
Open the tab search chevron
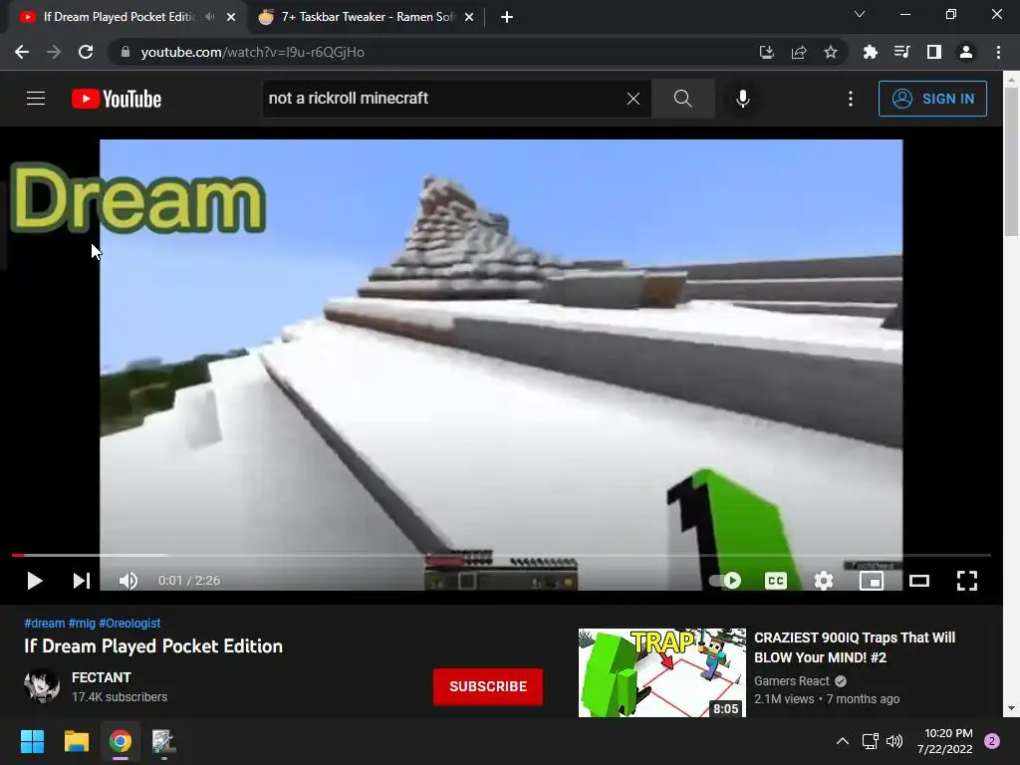(860, 14)
